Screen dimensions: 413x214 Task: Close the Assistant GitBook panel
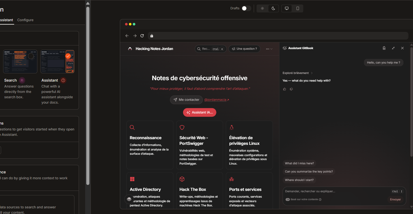[x=402, y=48]
